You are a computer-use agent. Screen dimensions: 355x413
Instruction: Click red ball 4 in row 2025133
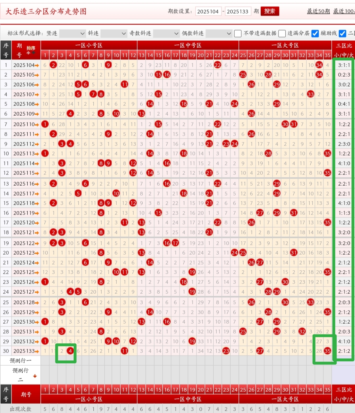(x=70, y=351)
